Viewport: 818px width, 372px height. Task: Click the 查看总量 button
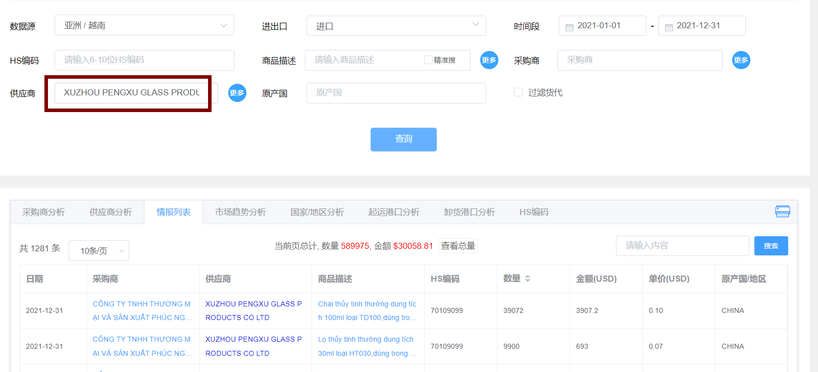coord(458,246)
